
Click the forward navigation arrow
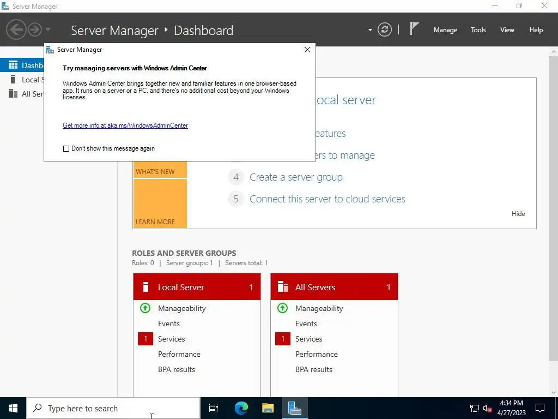click(x=34, y=29)
